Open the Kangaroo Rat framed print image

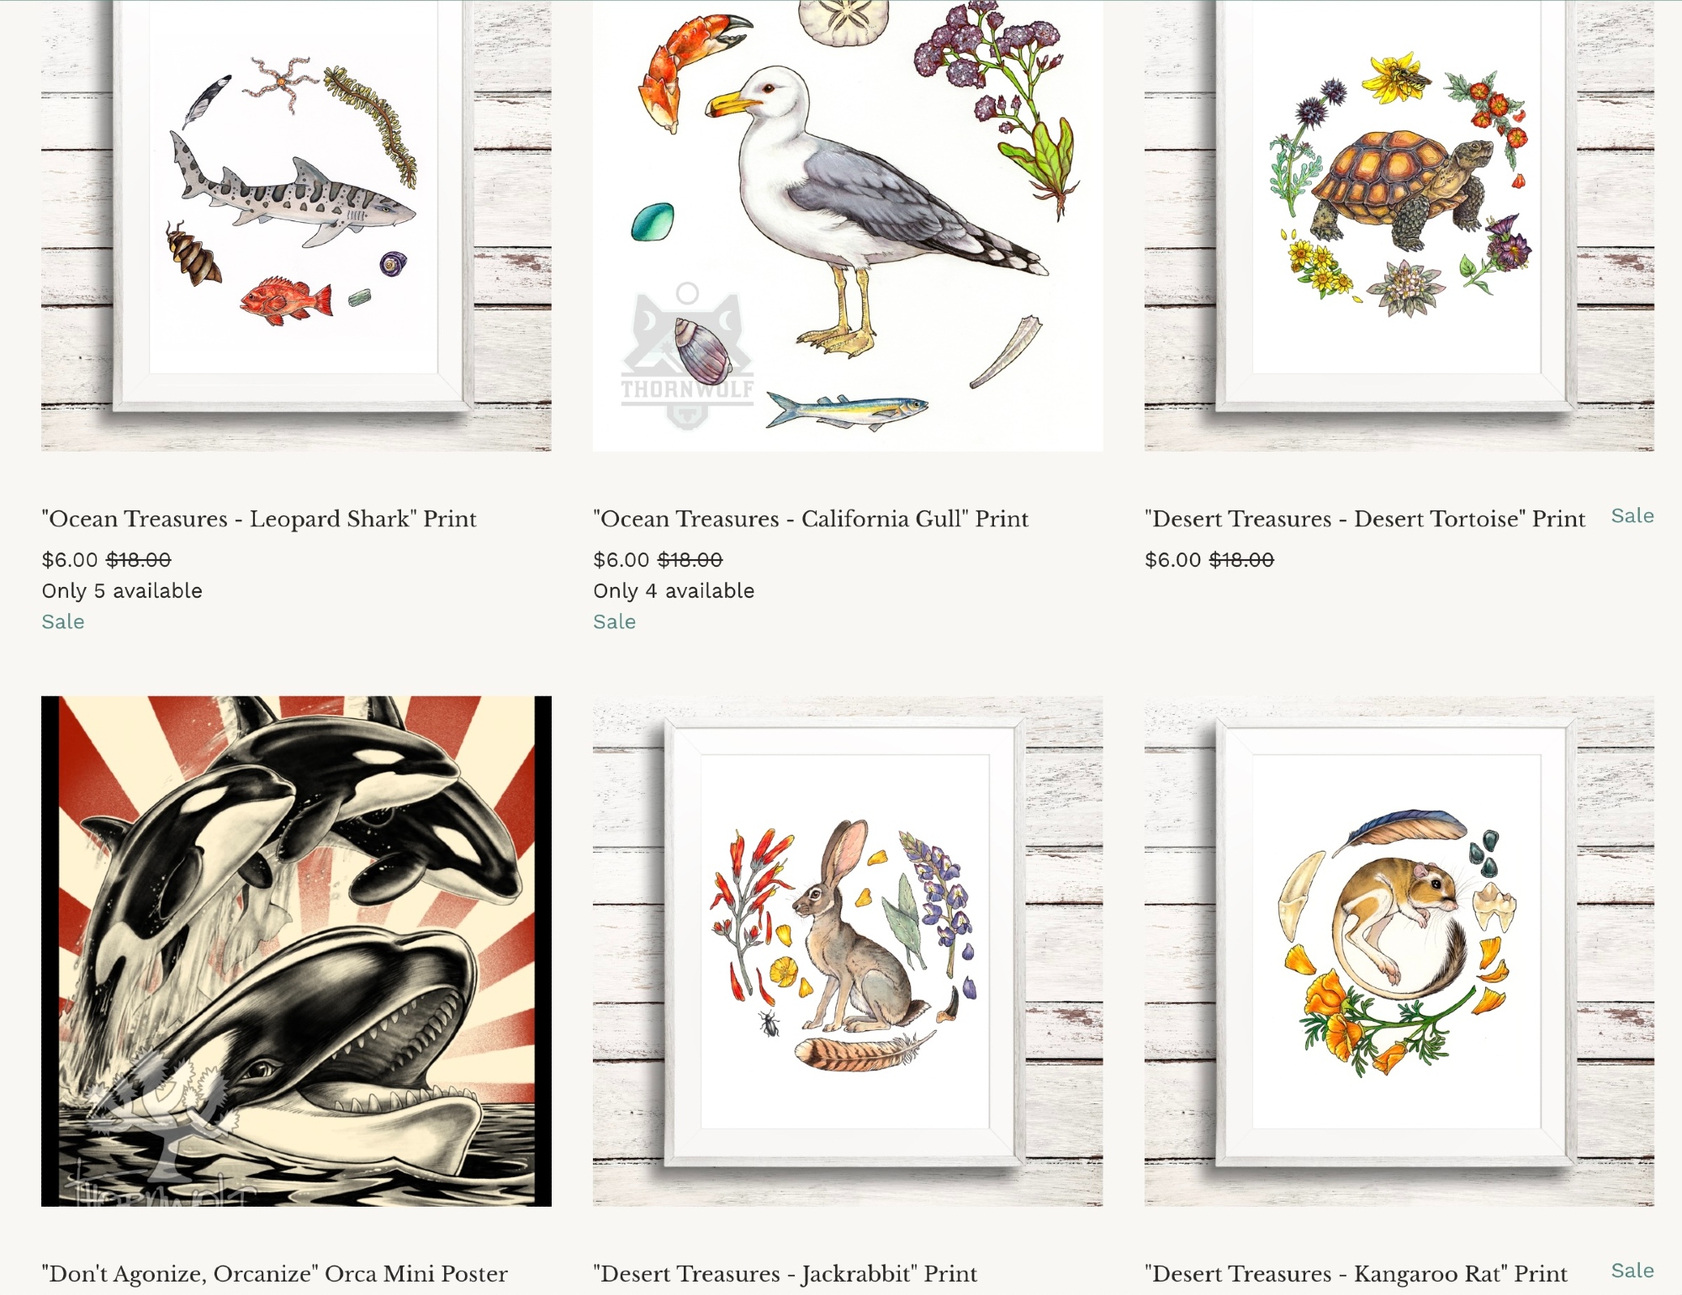pyautogui.click(x=1399, y=951)
